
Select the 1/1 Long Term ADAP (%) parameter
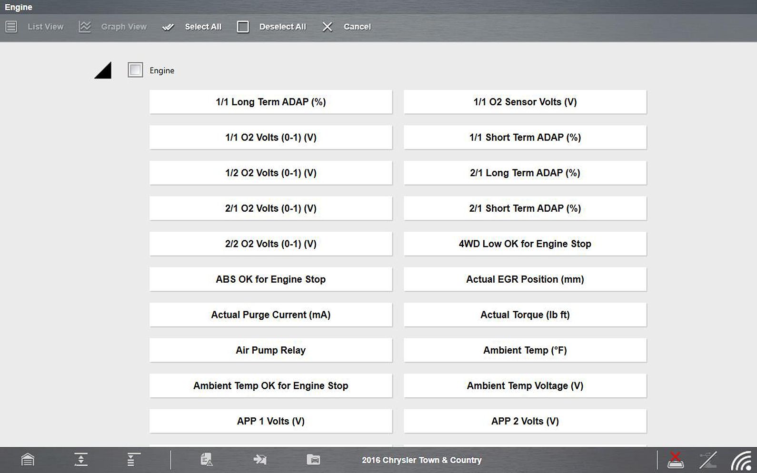click(270, 102)
